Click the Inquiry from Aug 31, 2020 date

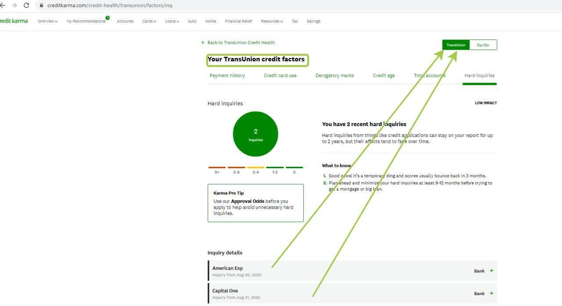coord(236,298)
